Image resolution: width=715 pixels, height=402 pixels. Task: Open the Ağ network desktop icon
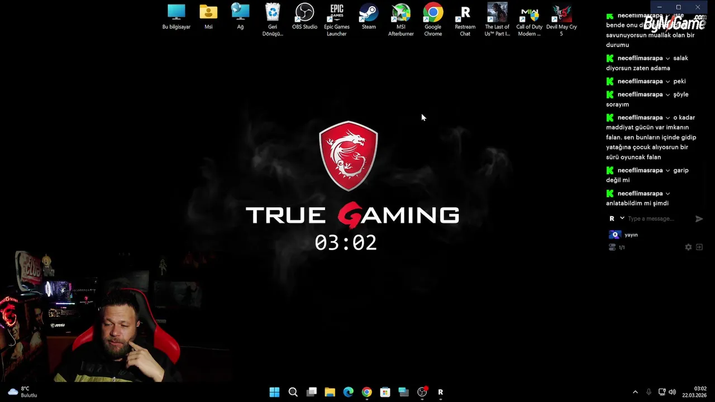click(240, 17)
